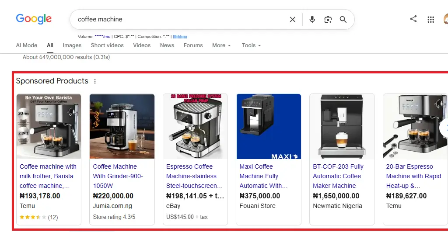The width and height of the screenshot is (448, 232).
Task: Click the ₦1,650,000.00 price
Action: coord(336,196)
